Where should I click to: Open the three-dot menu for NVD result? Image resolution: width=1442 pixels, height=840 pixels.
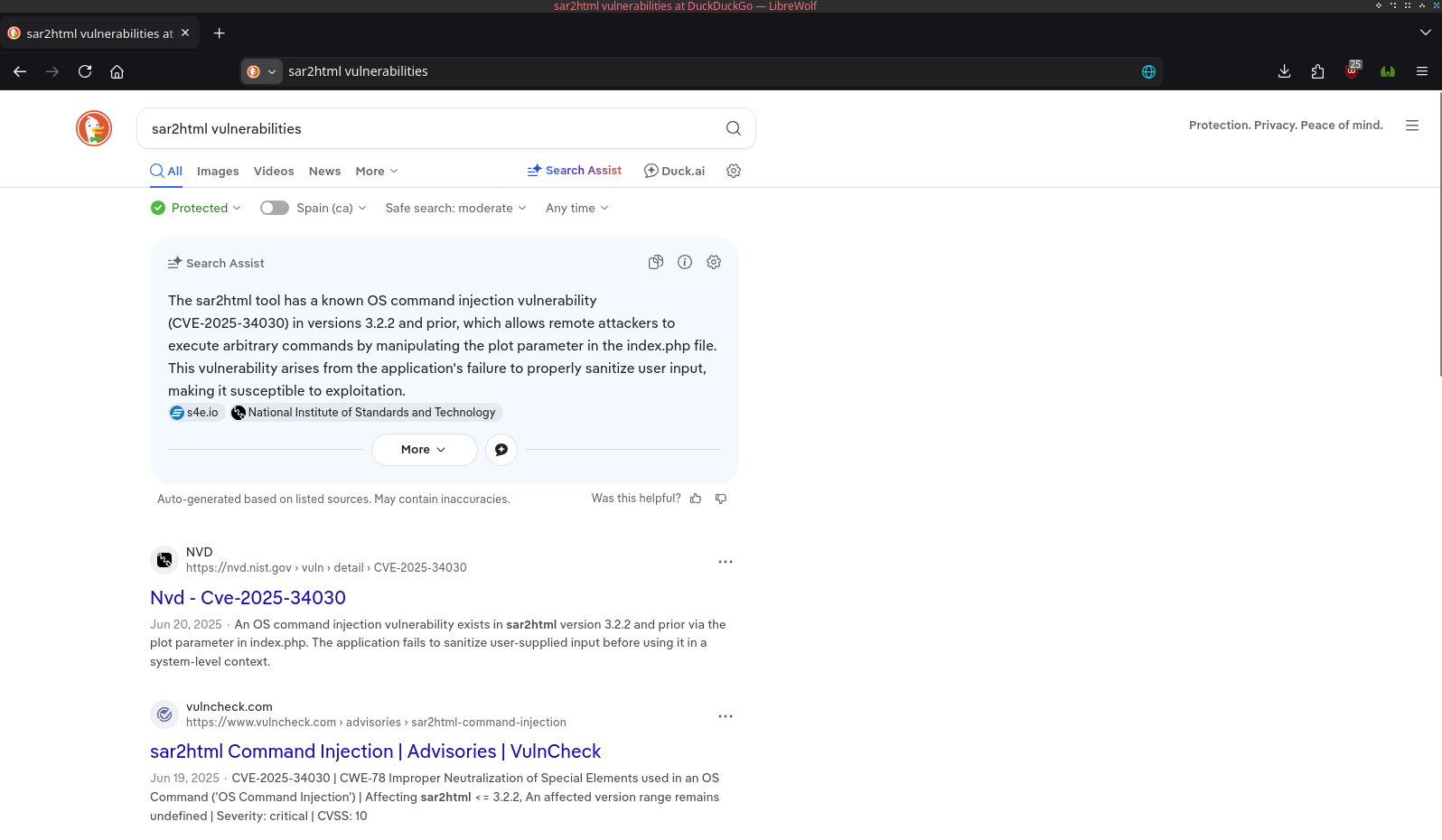pyautogui.click(x=726, y=562)
